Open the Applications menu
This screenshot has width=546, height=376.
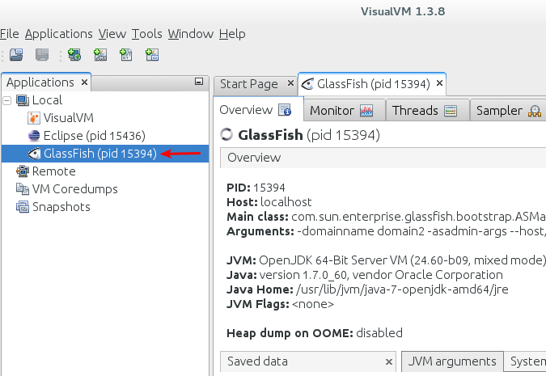click(59, 34)
